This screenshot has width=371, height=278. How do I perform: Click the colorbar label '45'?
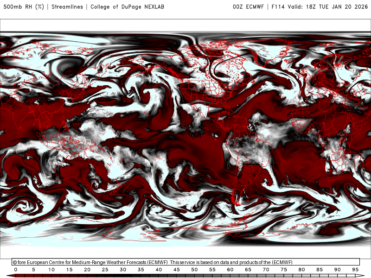[x=177, y=270]
